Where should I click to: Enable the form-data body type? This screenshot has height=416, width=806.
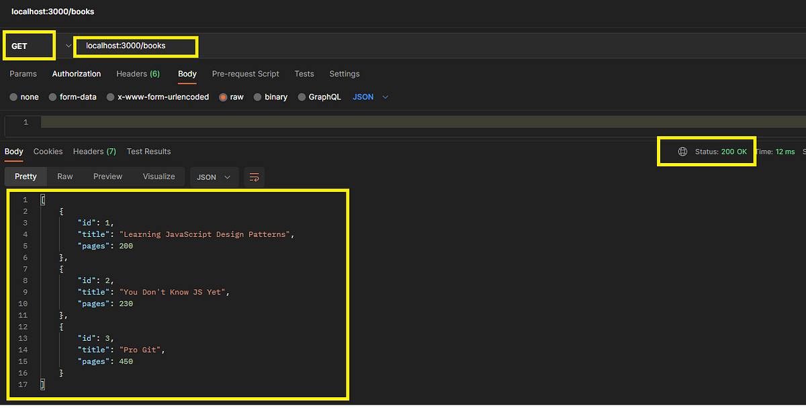[73, 97]
